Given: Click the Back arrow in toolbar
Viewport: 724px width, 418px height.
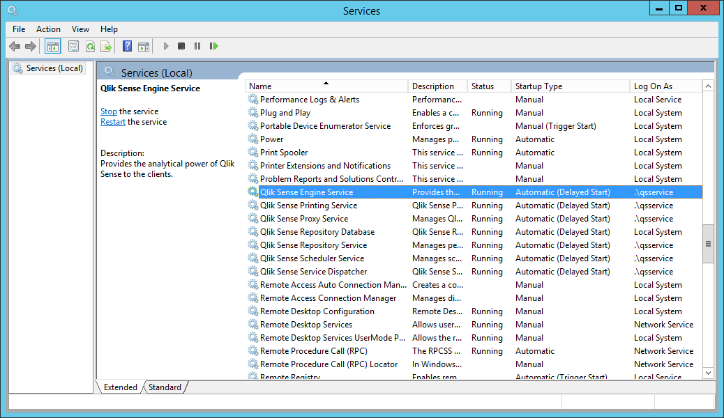Looking at the screenshot, I should 15,47.
